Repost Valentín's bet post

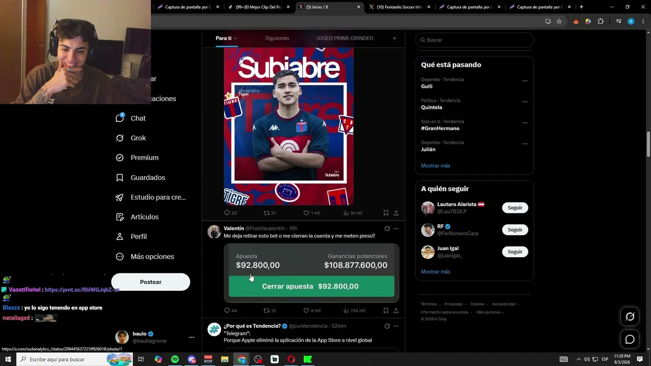[x=267, y=311]
